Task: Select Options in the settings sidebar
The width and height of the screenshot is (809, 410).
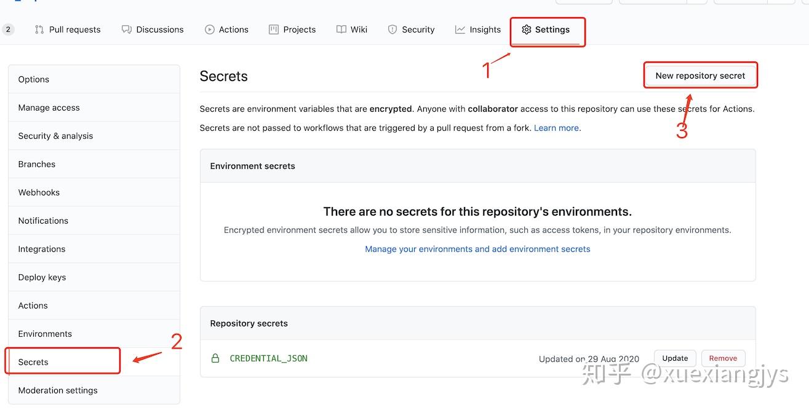Action: [x=34, y=79]
